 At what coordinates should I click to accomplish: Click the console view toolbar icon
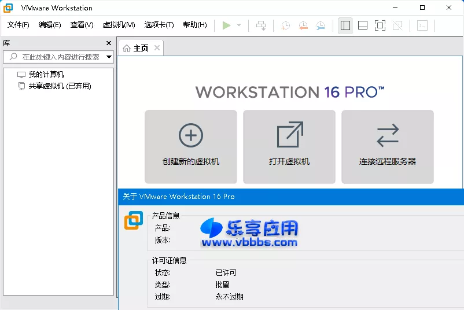422,25
